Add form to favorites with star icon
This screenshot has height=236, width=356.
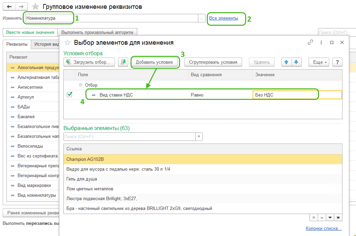coord(35,7)
